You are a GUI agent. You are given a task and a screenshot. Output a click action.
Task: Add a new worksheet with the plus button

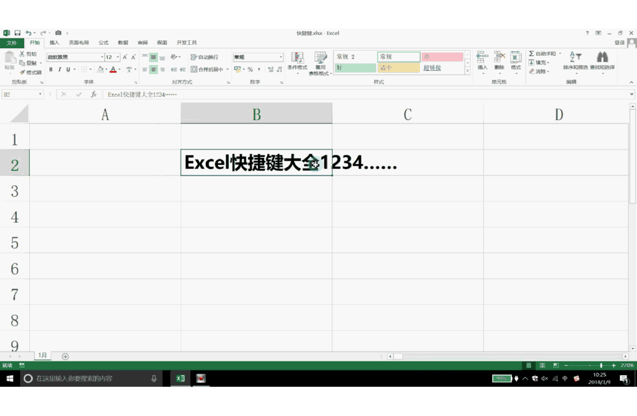(65, 356)
